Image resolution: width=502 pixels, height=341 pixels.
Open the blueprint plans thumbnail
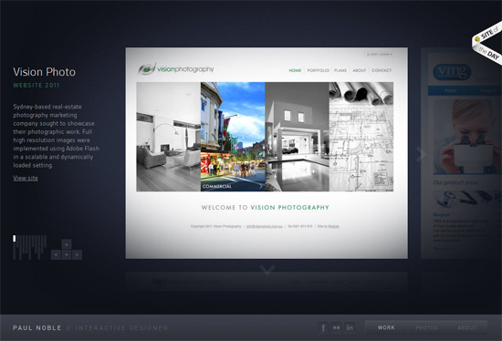(361, 137)
